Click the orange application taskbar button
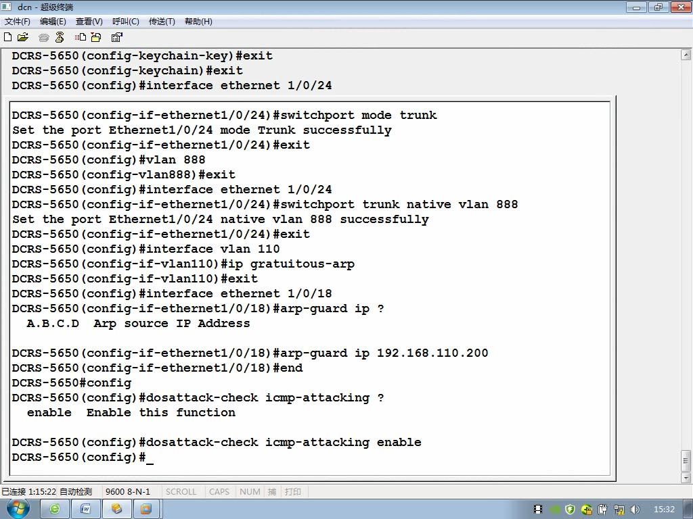693x519 pixels. (146, 509)
